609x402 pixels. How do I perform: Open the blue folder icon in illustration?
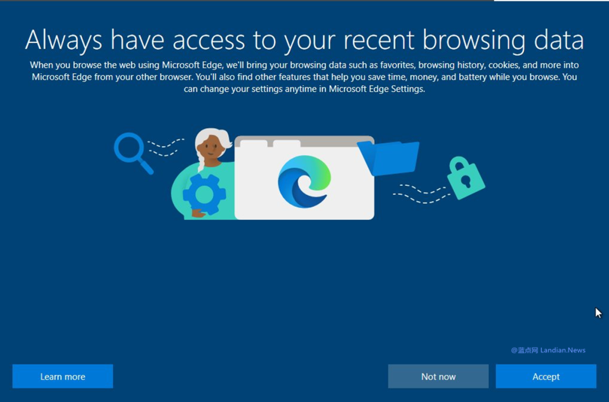click(x=395, y=158)
